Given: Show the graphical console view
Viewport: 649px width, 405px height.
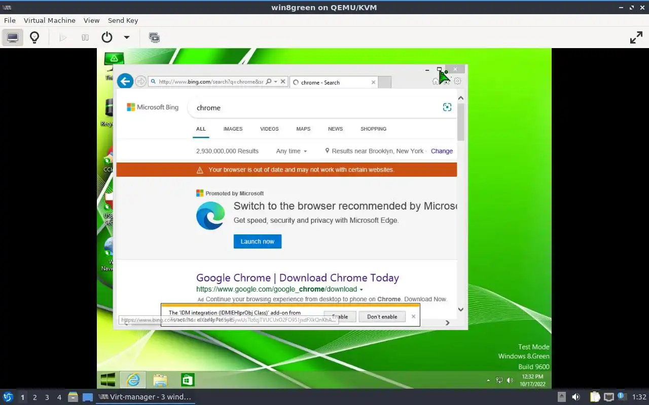Looking at the screenshot, I should 13,37.
